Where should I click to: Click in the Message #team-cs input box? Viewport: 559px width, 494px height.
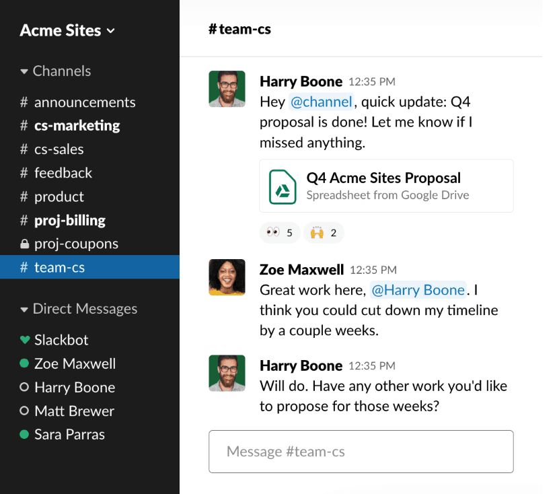(361, 452)
